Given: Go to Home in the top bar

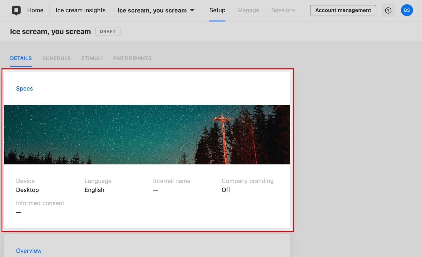Looking at the screenshot, I should (x=35, y=10).
